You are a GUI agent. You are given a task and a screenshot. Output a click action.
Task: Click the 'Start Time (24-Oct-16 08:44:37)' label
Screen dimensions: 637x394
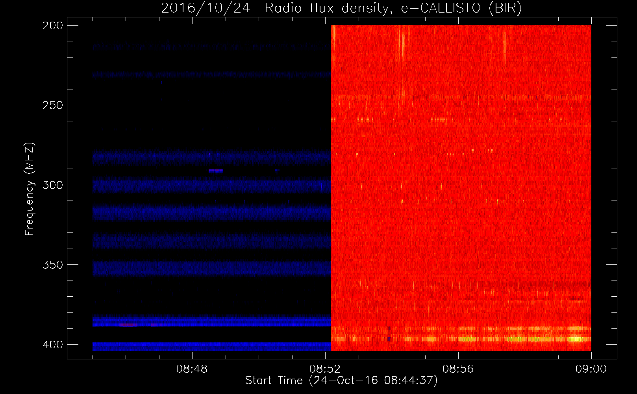coord(341,381)
